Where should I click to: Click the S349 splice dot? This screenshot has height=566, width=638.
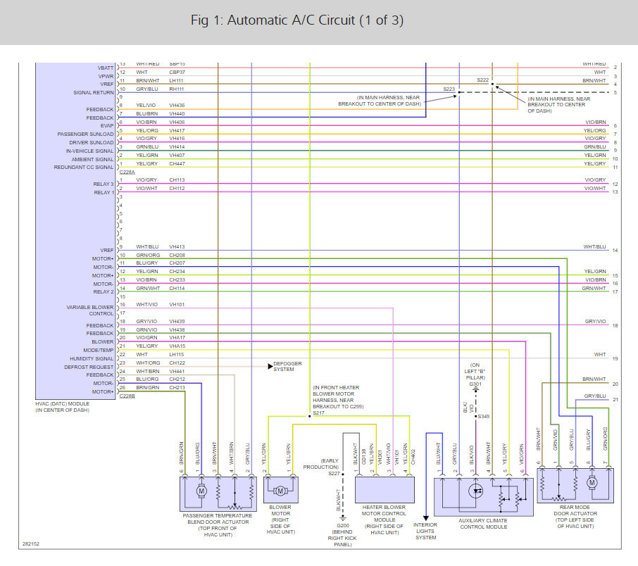475,416
